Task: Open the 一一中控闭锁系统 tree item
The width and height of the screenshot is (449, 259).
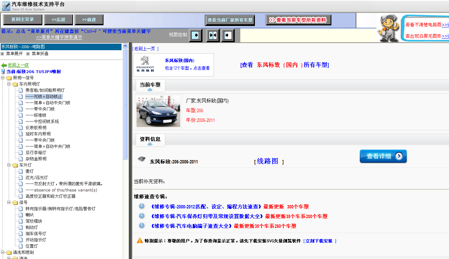Action: pyautogui.click(x=42, y=122)
